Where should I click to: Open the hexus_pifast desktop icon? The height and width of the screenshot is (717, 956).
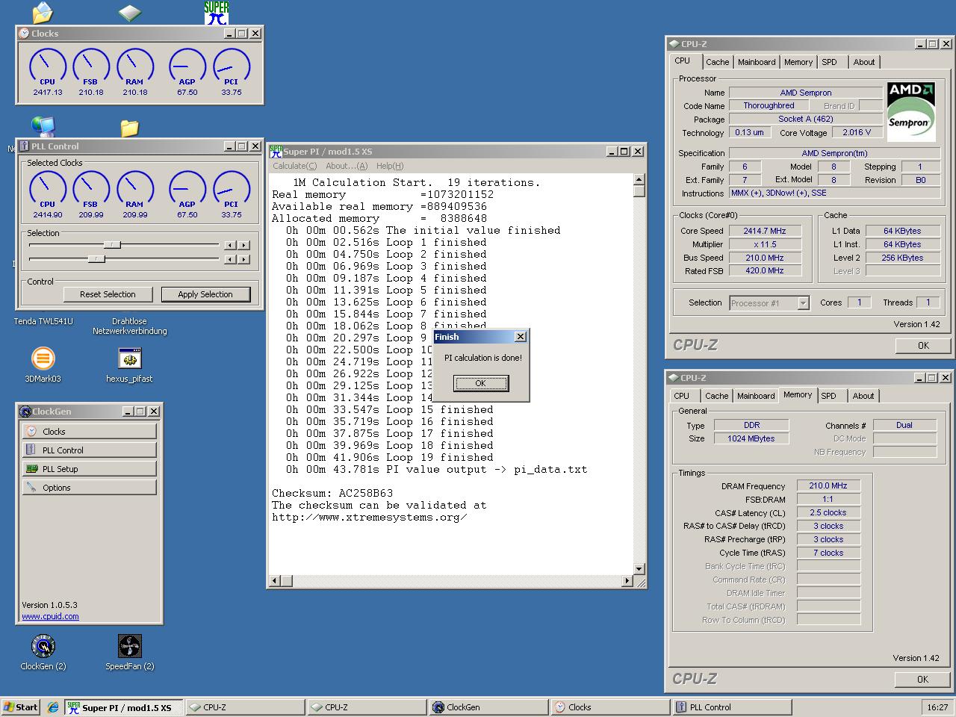tap(129, 358)
